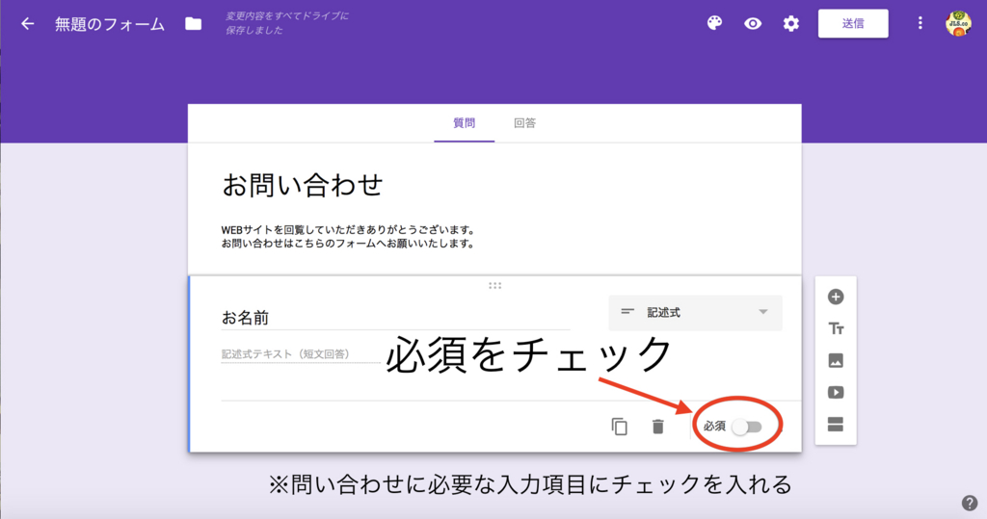Go back using the left arrow icon
Image resolution: width=987 pixels, height=519 pixels.
point(27,24)
